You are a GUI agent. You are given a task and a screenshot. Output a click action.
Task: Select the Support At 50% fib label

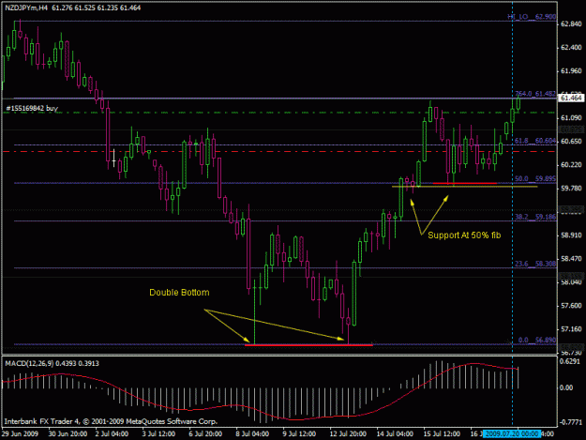[464, 235]
